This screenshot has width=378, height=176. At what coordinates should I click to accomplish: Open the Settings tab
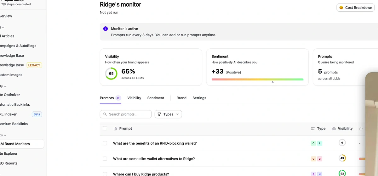click(x=199, y=98)
